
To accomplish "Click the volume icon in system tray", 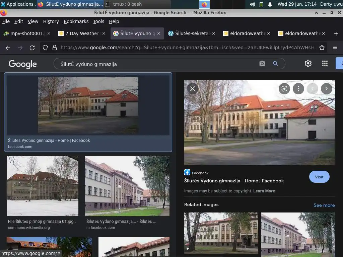I will pyautogui.click(x=252, y=4).
